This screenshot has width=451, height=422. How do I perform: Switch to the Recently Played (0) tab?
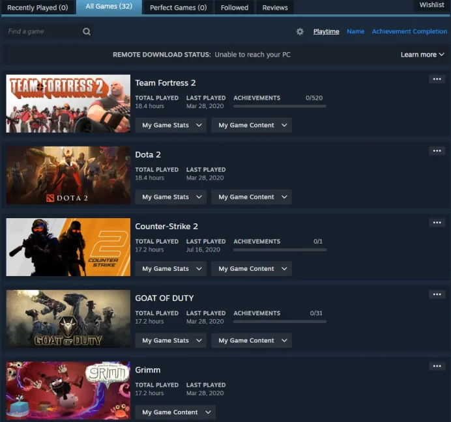pyautogui.click(x=38, y=7)
